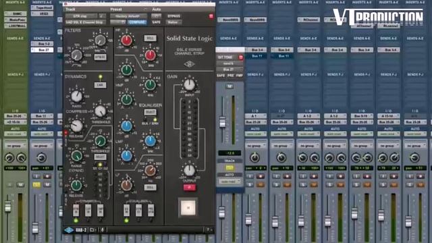Click the green HMF gain knob

(126, 70)
